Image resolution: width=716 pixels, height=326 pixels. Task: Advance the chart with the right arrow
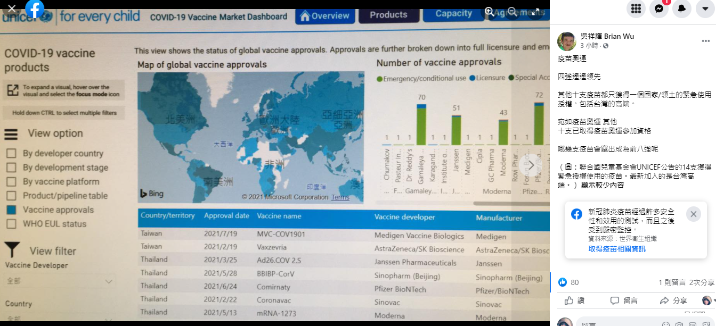coord(531,165)
